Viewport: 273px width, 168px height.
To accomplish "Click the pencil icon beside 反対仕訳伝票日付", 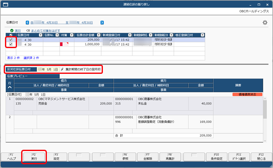I will pyautogui.click(x=62, y=69).
